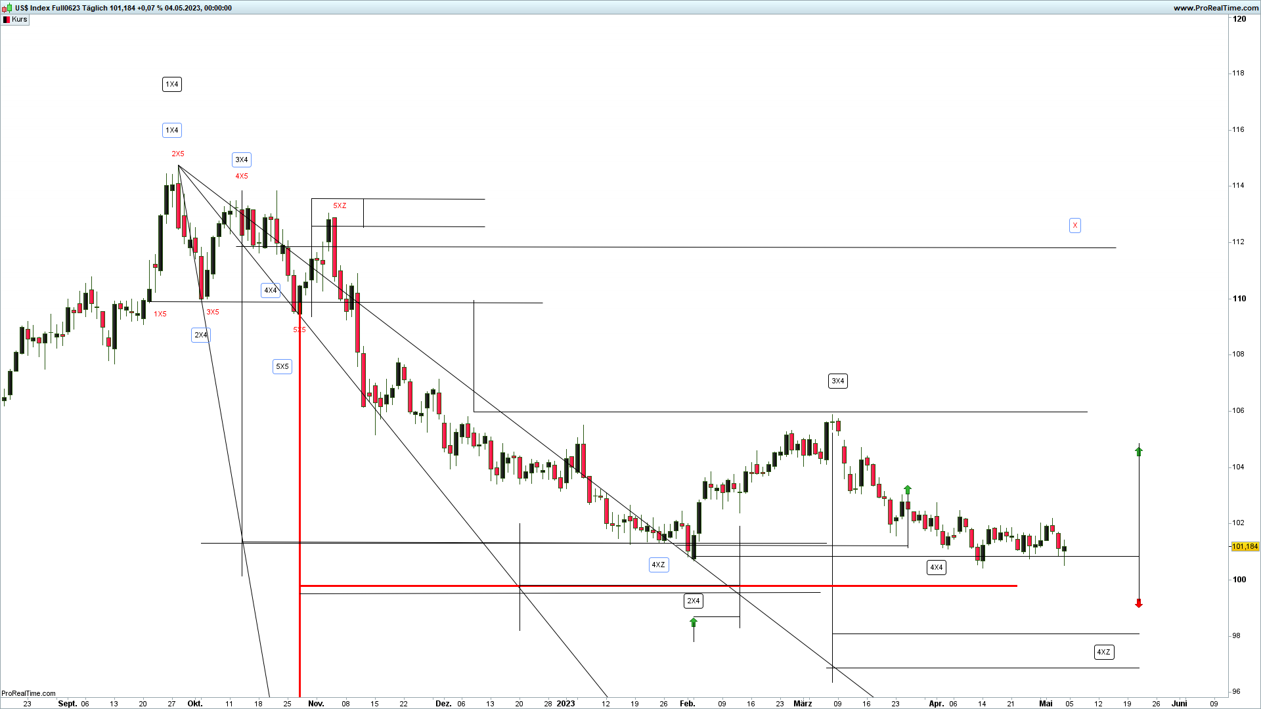Select the thick red horizontal line near 100
This screenshot has width=1261, height=709.
click(658, 586)
